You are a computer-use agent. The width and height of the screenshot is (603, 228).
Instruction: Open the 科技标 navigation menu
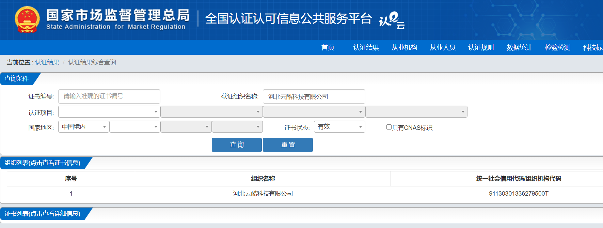click(593, 47)
